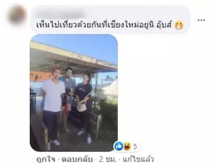Image resolution: width=212 pixels, height=163 pixels.
Task: Click the white bag held by the woman
Action: tap(82, 107)
